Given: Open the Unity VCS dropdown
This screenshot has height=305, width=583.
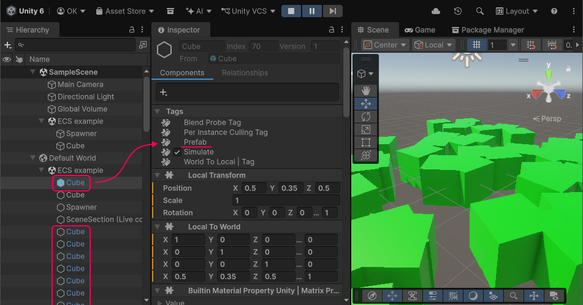Looking at the screenshot, I should (x=248, y=11).
